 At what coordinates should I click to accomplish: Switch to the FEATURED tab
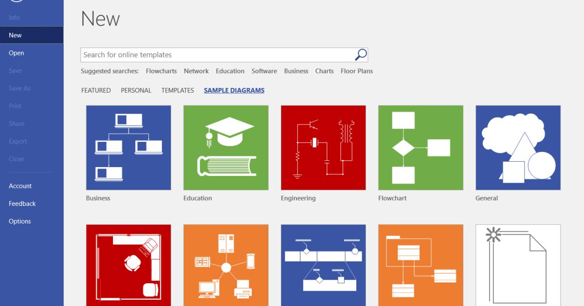[x=96, y=90]
